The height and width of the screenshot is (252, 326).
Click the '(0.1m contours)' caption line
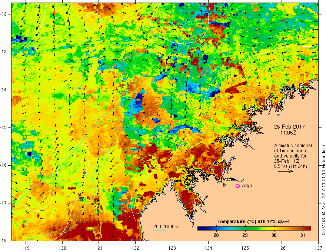click(x=290, y=151)
